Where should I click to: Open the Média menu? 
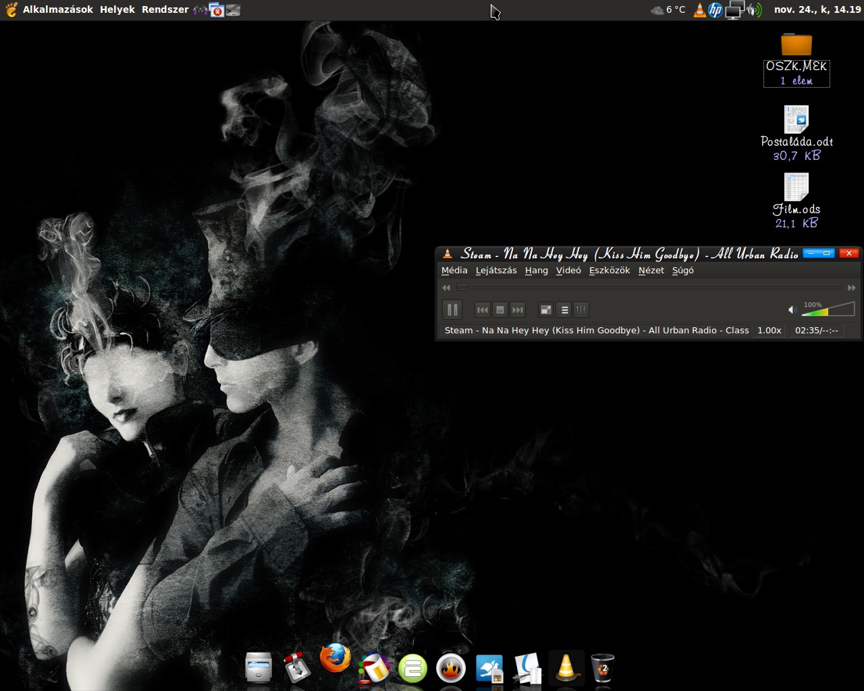pos(454,270)
